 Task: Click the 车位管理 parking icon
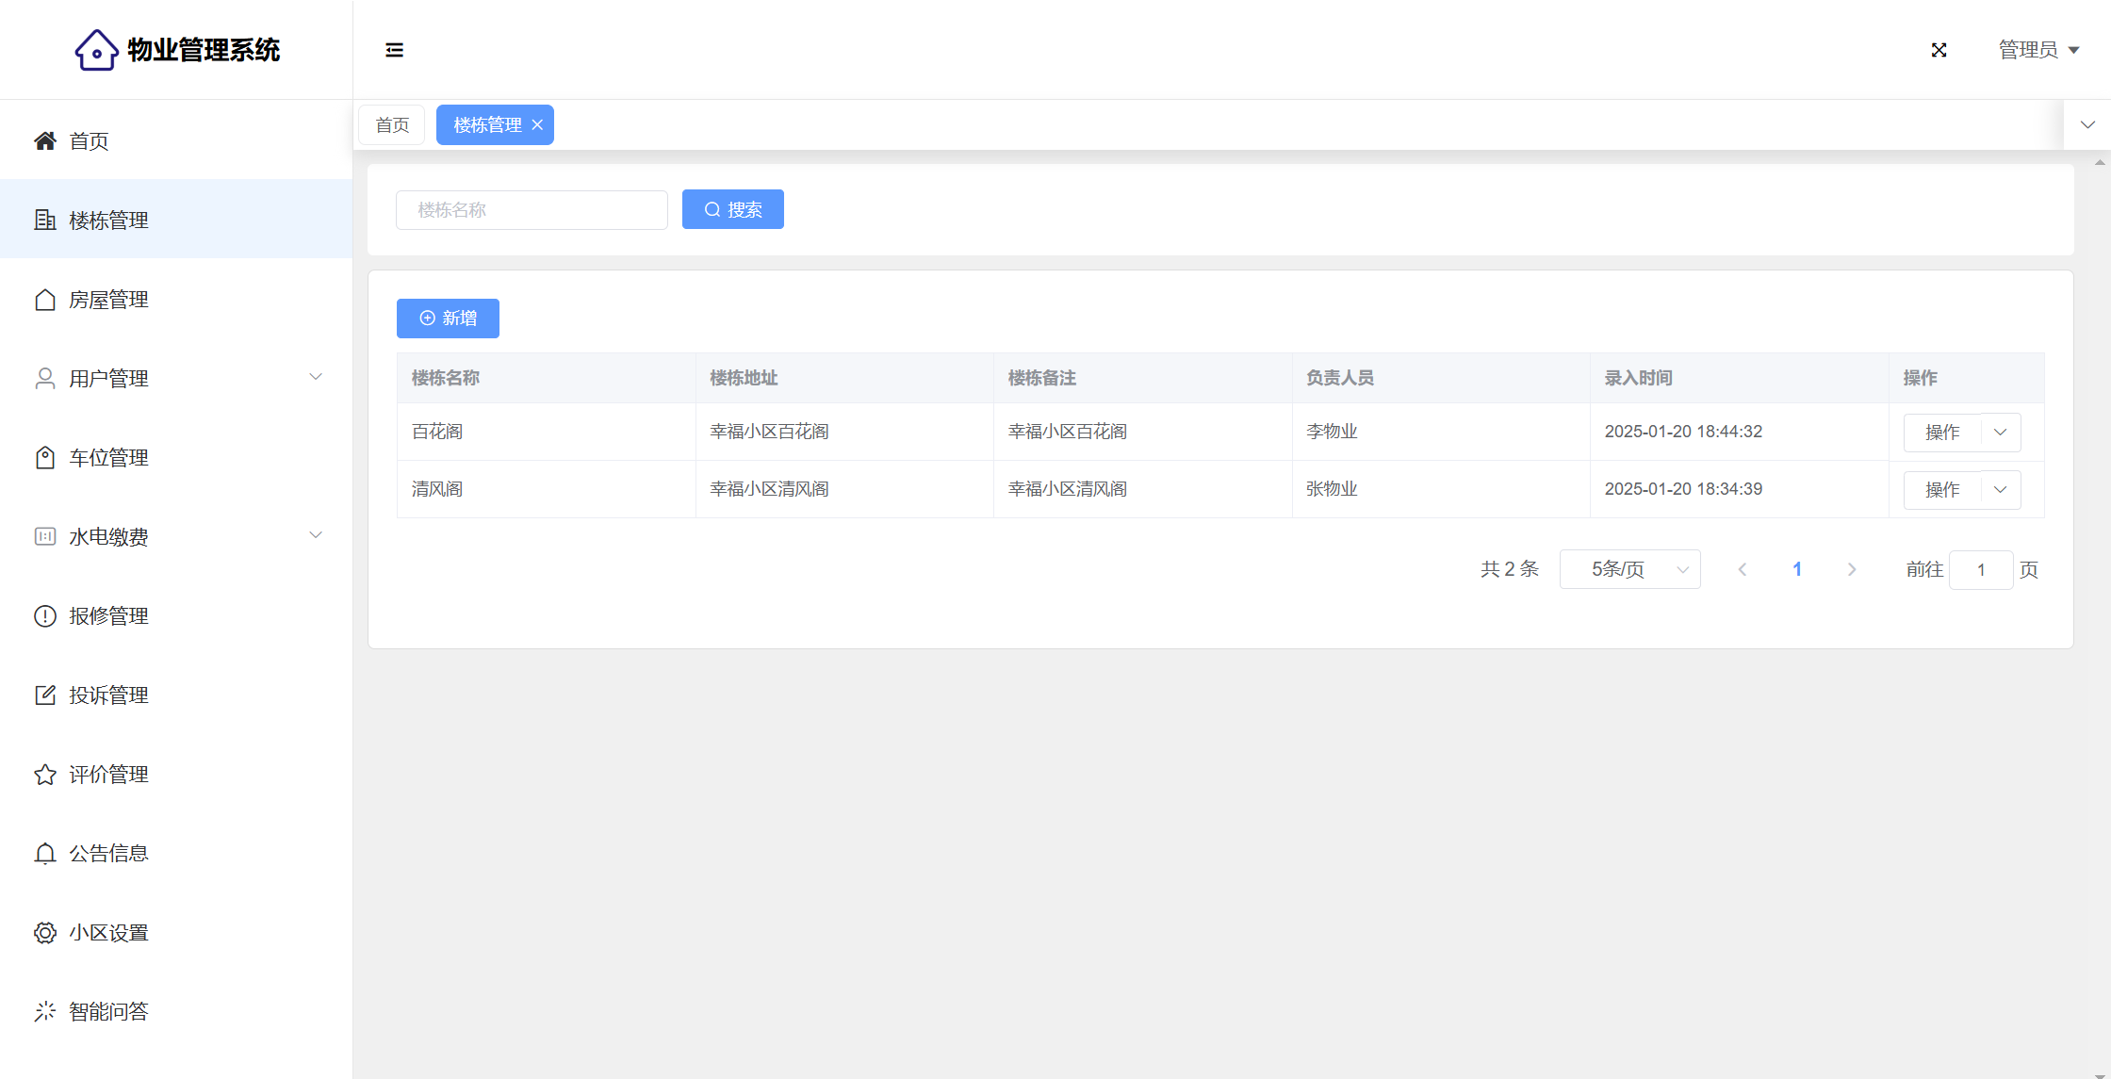[45, 458]
